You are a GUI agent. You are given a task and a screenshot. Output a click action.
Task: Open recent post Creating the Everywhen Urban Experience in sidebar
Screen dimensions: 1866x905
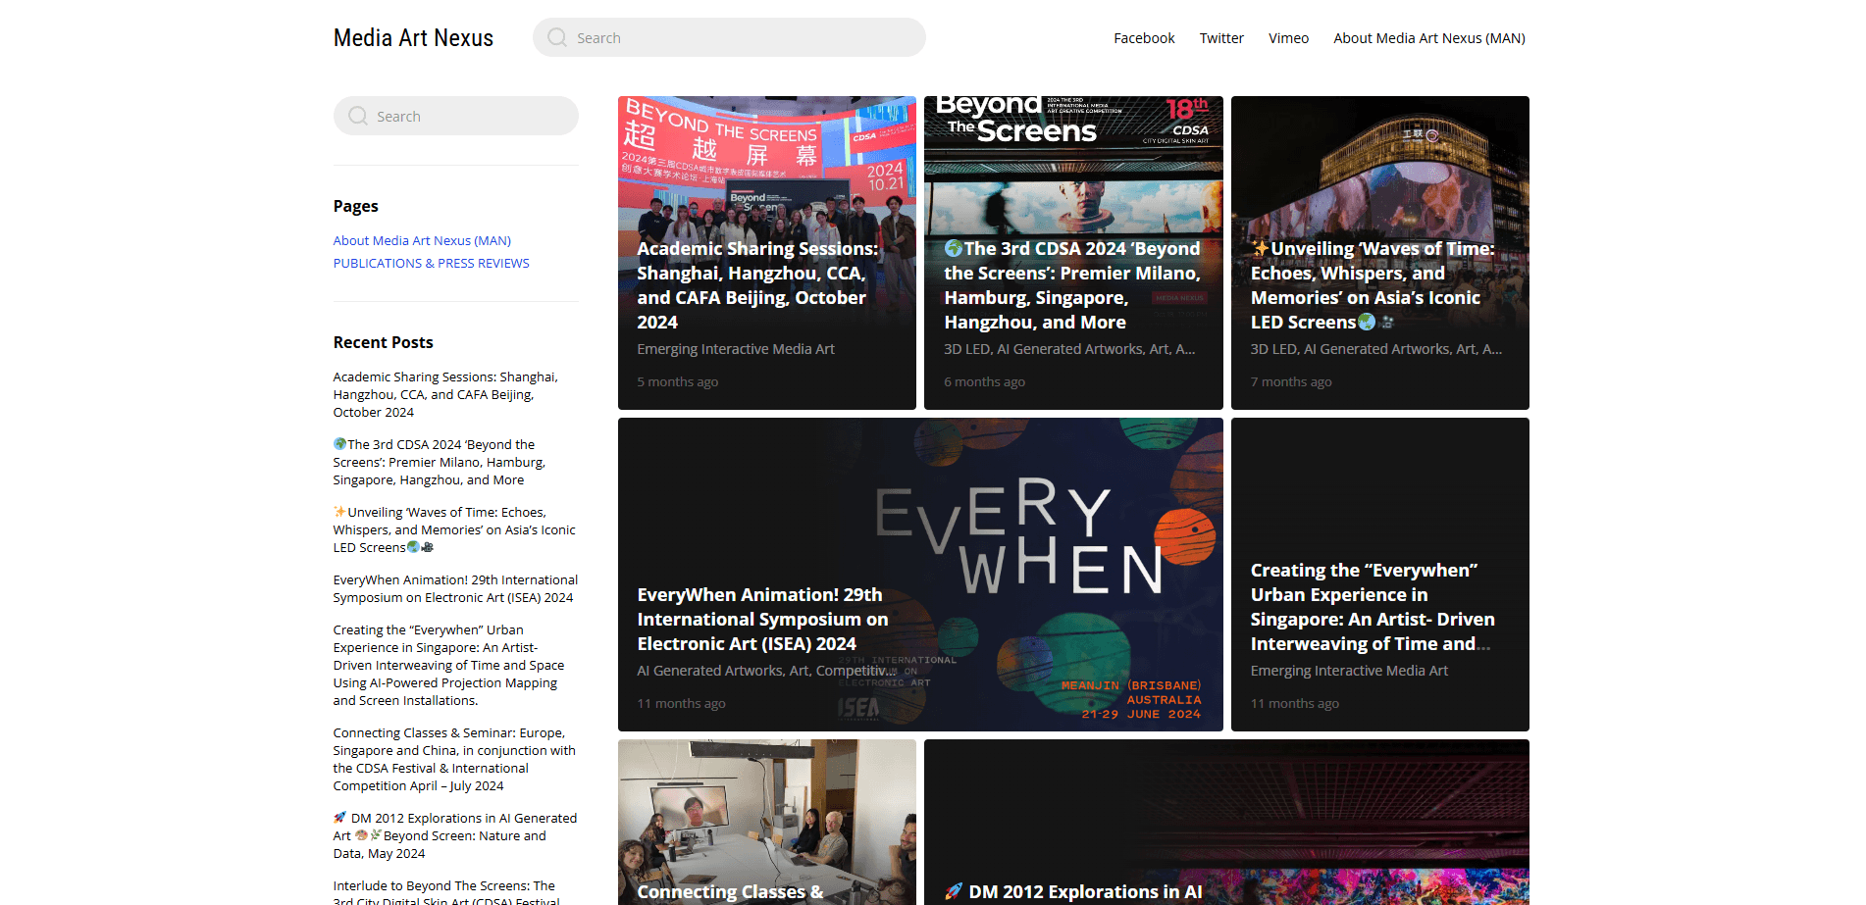pyautogui.click(x=448, y=665)
